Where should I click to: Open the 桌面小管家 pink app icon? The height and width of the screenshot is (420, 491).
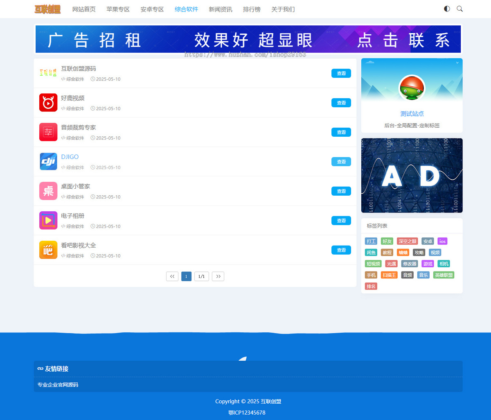[48, 191]
